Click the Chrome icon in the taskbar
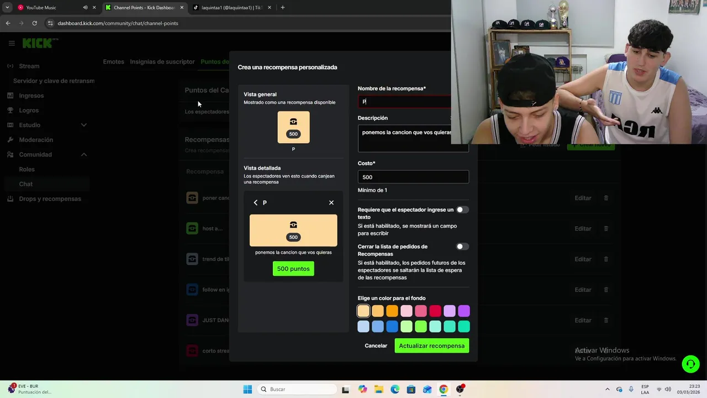 click(x=444, y=389)
